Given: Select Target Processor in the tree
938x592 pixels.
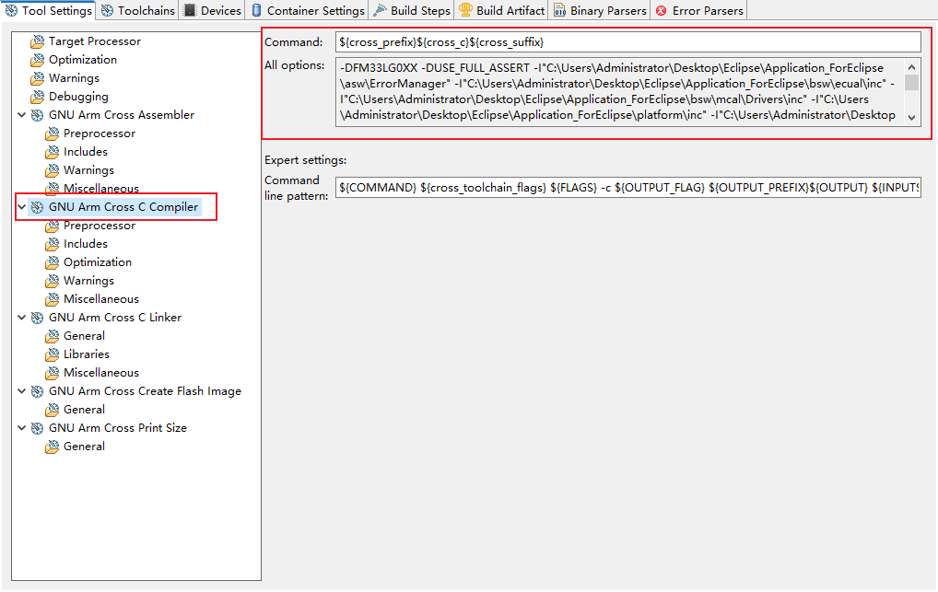Looking at the screenshot, I should pos(95,41).
